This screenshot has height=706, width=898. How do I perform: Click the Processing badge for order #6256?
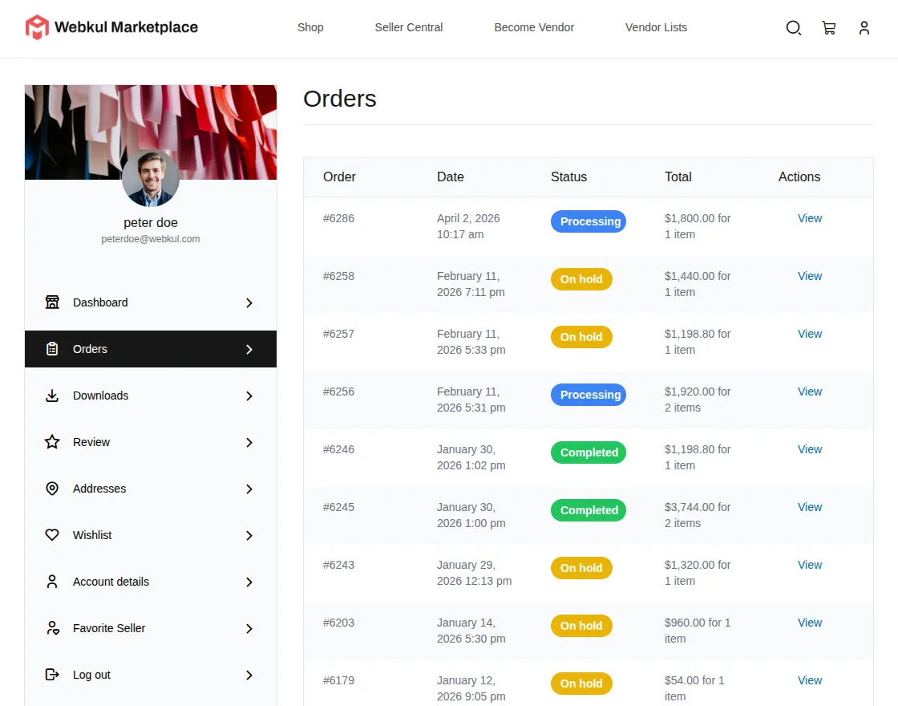coord(589,395)
